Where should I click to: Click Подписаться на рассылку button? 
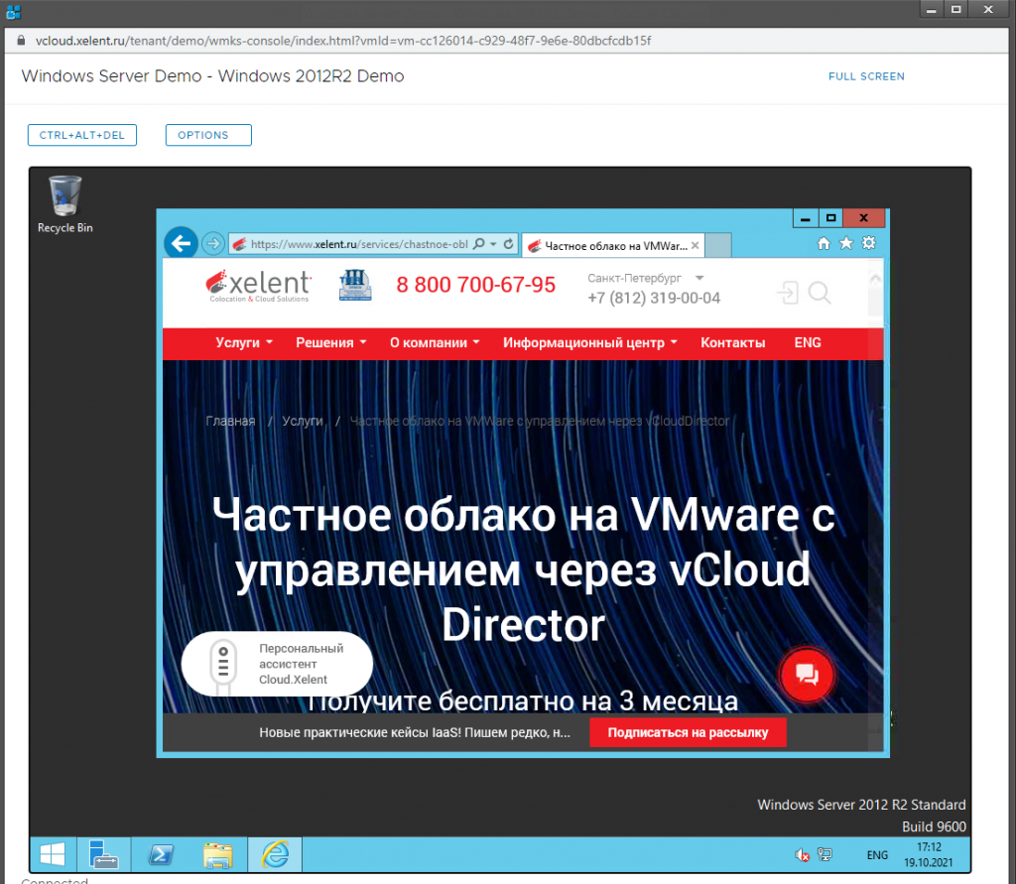pyautogui.click(x=688, y=732)
